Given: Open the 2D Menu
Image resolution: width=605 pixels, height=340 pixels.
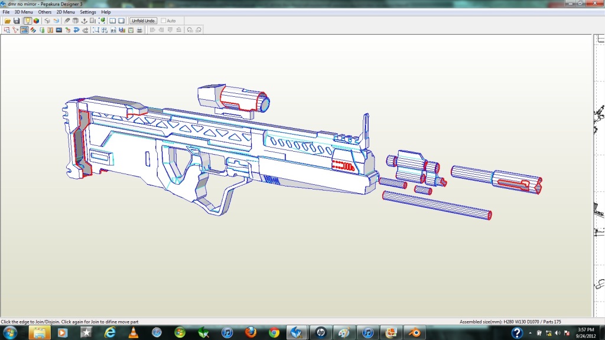Looking at the screenshot, I should point(66,12).
